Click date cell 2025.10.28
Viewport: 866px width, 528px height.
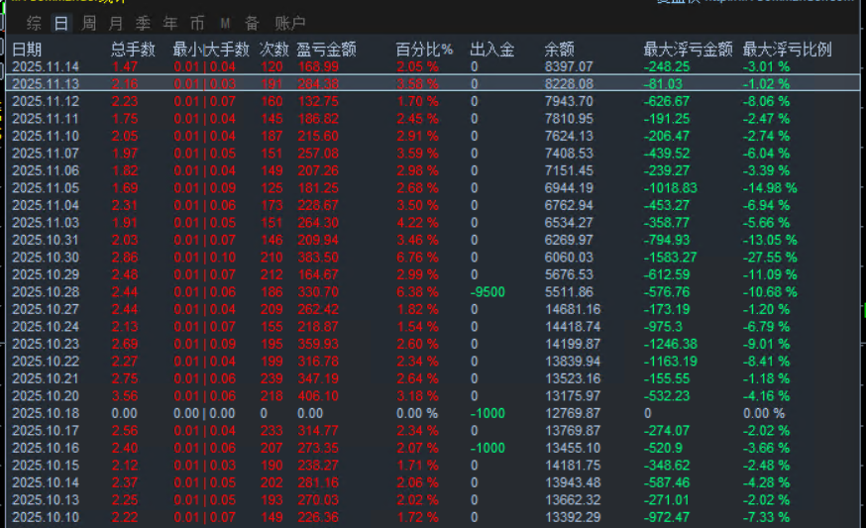pos(46,292)
